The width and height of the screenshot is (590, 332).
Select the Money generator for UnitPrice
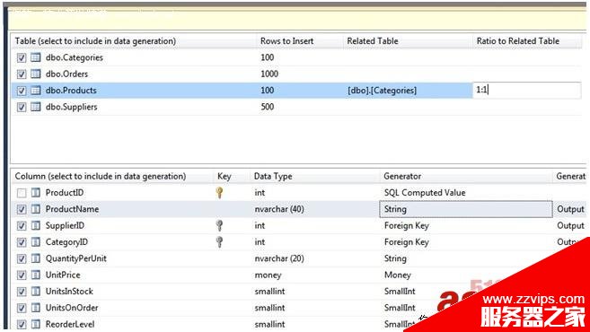(x=397, y=275)
